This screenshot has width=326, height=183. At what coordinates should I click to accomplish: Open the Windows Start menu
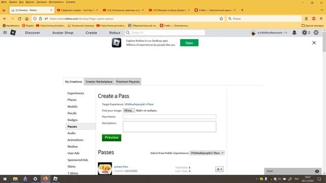[x=5, y=179]
